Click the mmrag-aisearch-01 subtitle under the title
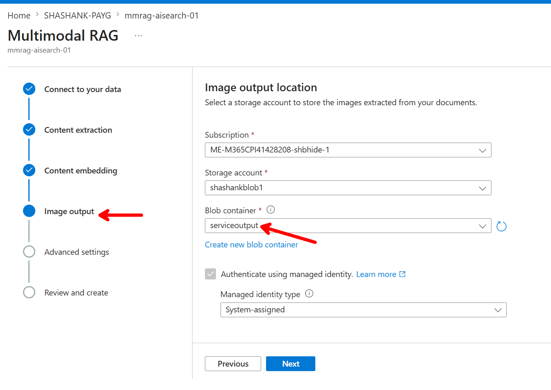 (x=39, y=50)
